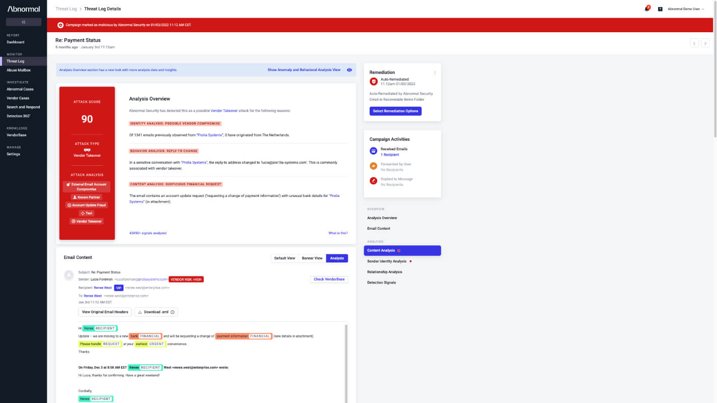The width and height of the screenshot is (717, 403).
Task: Select the Known Partner tag
Action: [87, 197]
